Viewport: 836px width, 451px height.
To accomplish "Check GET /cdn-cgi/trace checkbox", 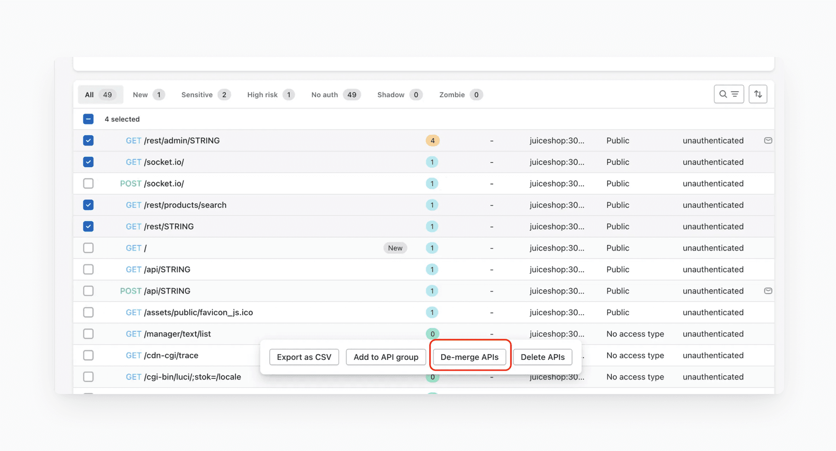I will [88, 355].
